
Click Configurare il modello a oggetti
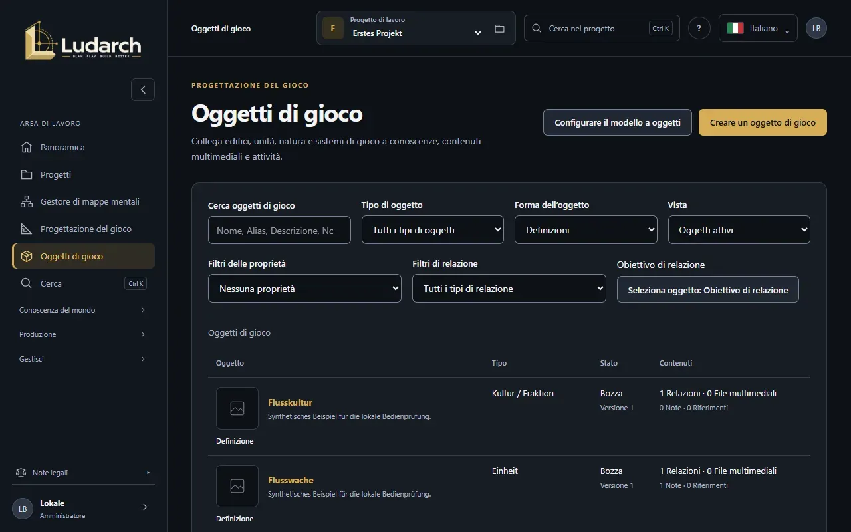click(618, 122)
